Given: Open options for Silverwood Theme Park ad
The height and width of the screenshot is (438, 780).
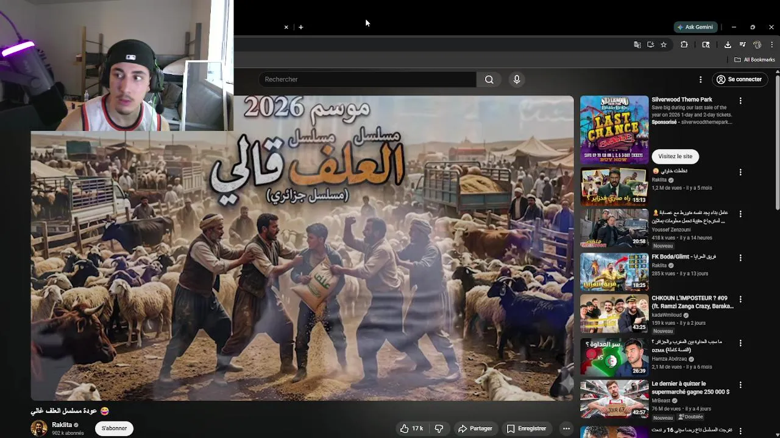Looking at the screenshot, I should [x=740, y=101].
